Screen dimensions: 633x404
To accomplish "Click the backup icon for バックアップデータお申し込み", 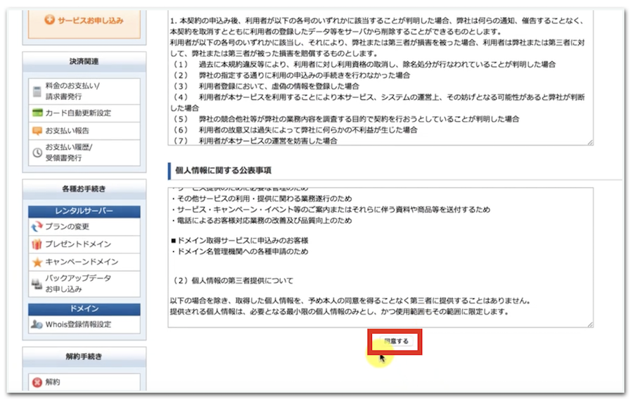I will 37,284.
